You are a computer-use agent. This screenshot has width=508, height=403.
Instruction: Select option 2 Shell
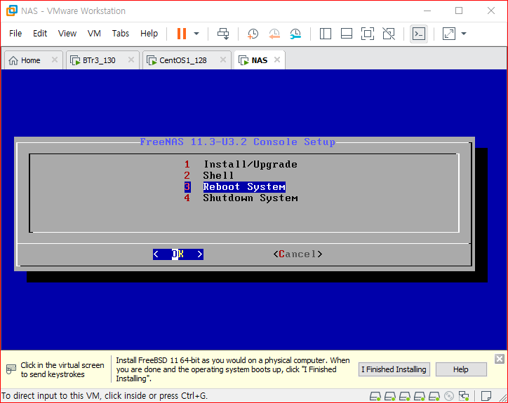click(209, 175)
